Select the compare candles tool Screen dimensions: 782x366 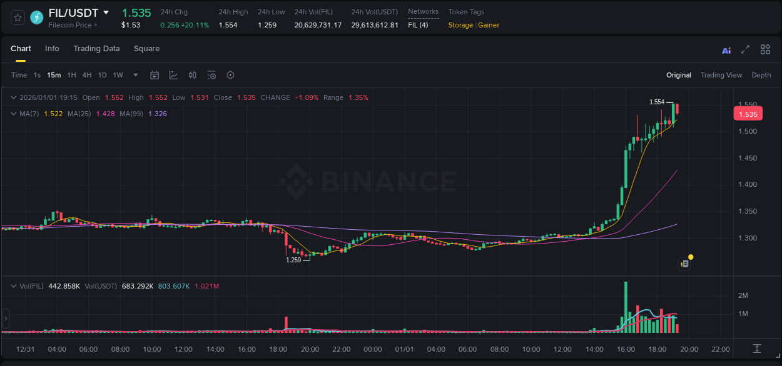193,74
